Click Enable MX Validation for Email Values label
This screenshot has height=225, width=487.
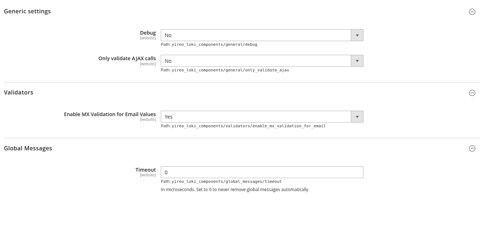click(110, 114)
